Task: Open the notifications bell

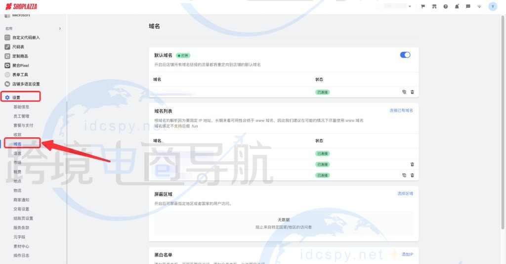Action: [457, 6]
